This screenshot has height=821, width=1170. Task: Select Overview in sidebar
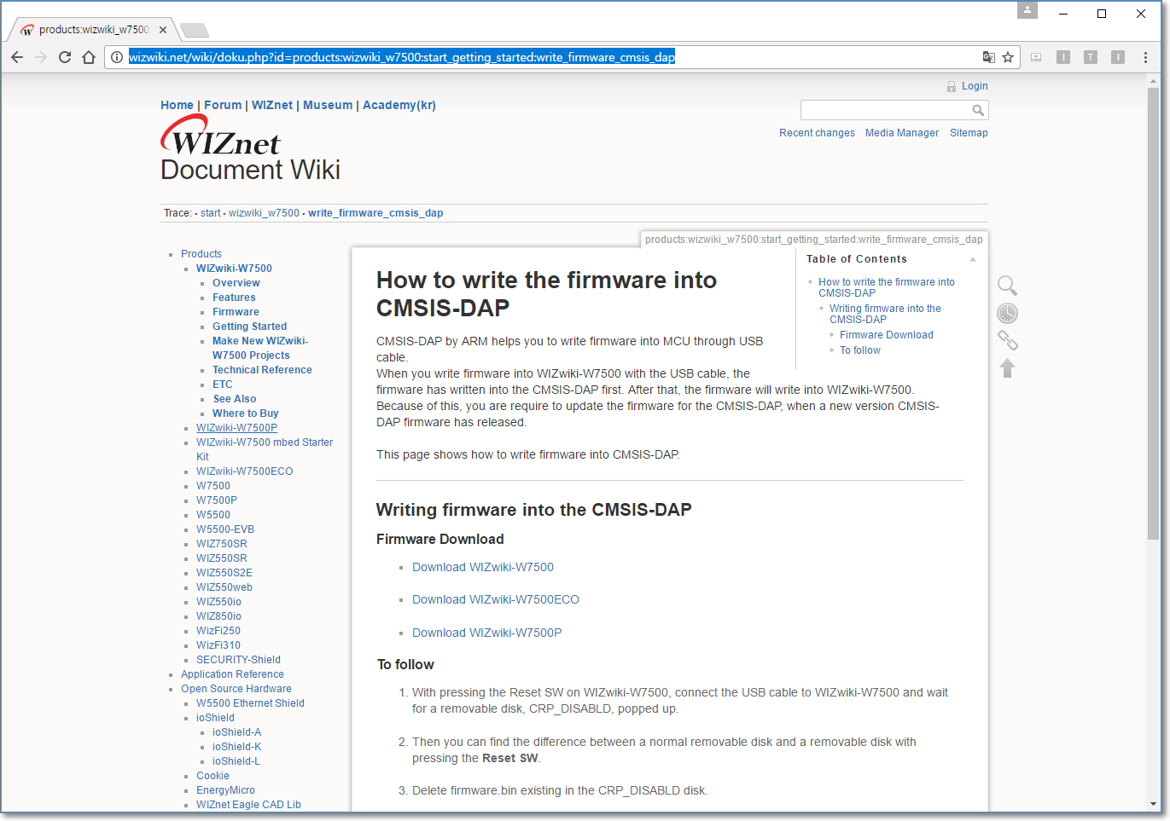(x=236, y=283)
